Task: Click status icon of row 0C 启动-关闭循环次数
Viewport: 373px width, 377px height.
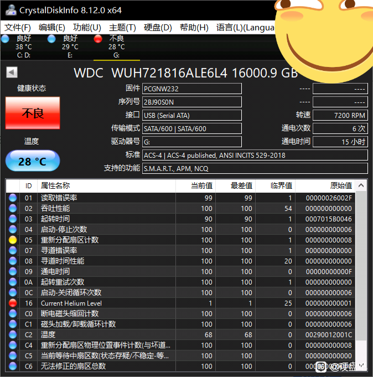Action: click(x=13, y=292)
